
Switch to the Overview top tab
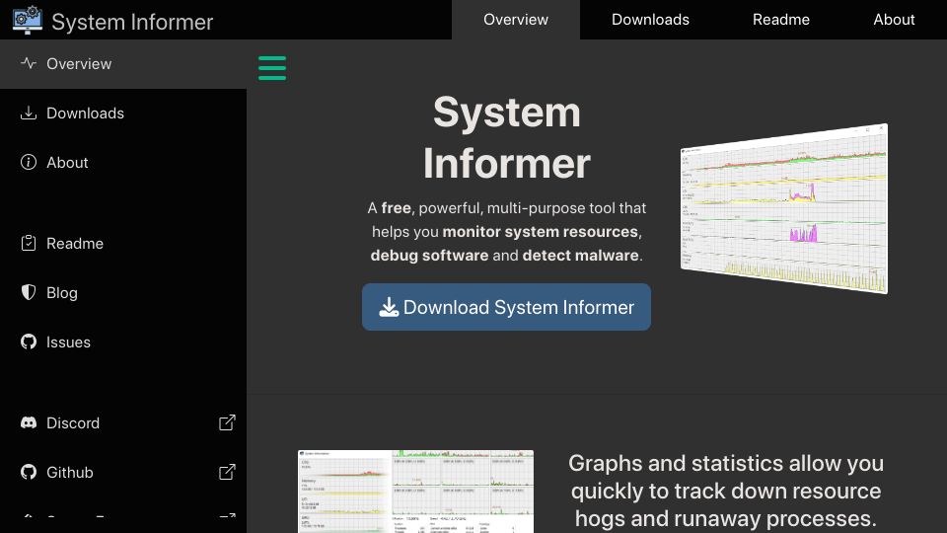(516, 20)
